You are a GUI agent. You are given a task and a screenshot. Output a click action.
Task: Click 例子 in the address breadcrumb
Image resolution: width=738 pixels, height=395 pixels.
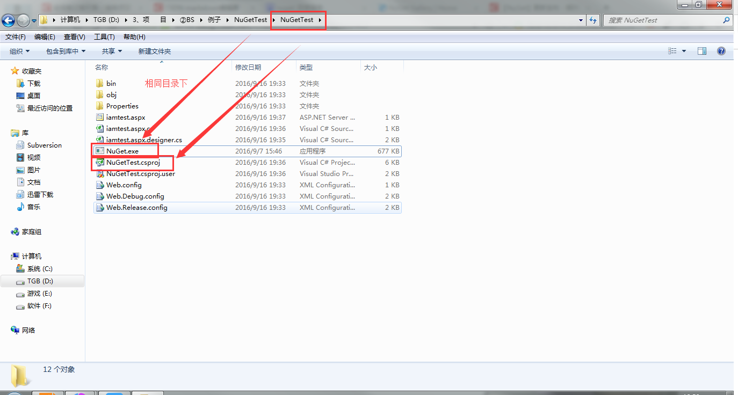coord(214,19)
